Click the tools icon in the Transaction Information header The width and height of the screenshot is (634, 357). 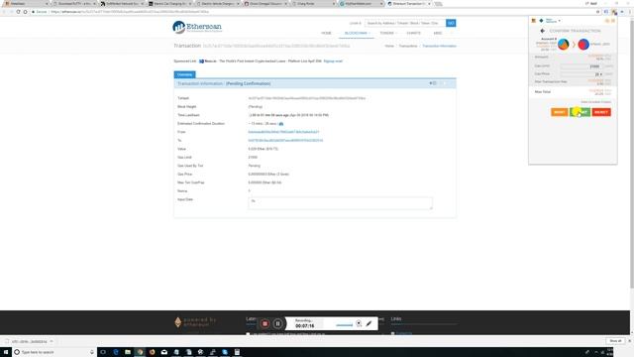point(433,83)
